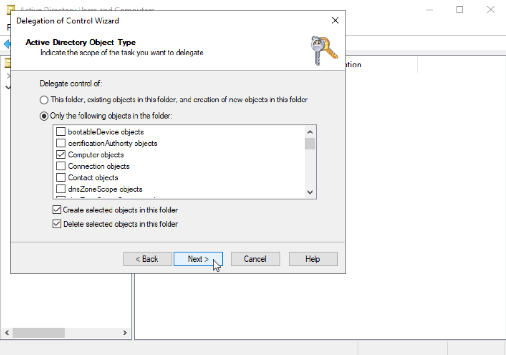Click the 'Active Directory Object Type' heading

pos(81,42)
